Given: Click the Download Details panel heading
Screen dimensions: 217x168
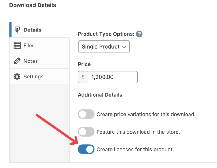Looking at the screenshot, I should 33,5.
